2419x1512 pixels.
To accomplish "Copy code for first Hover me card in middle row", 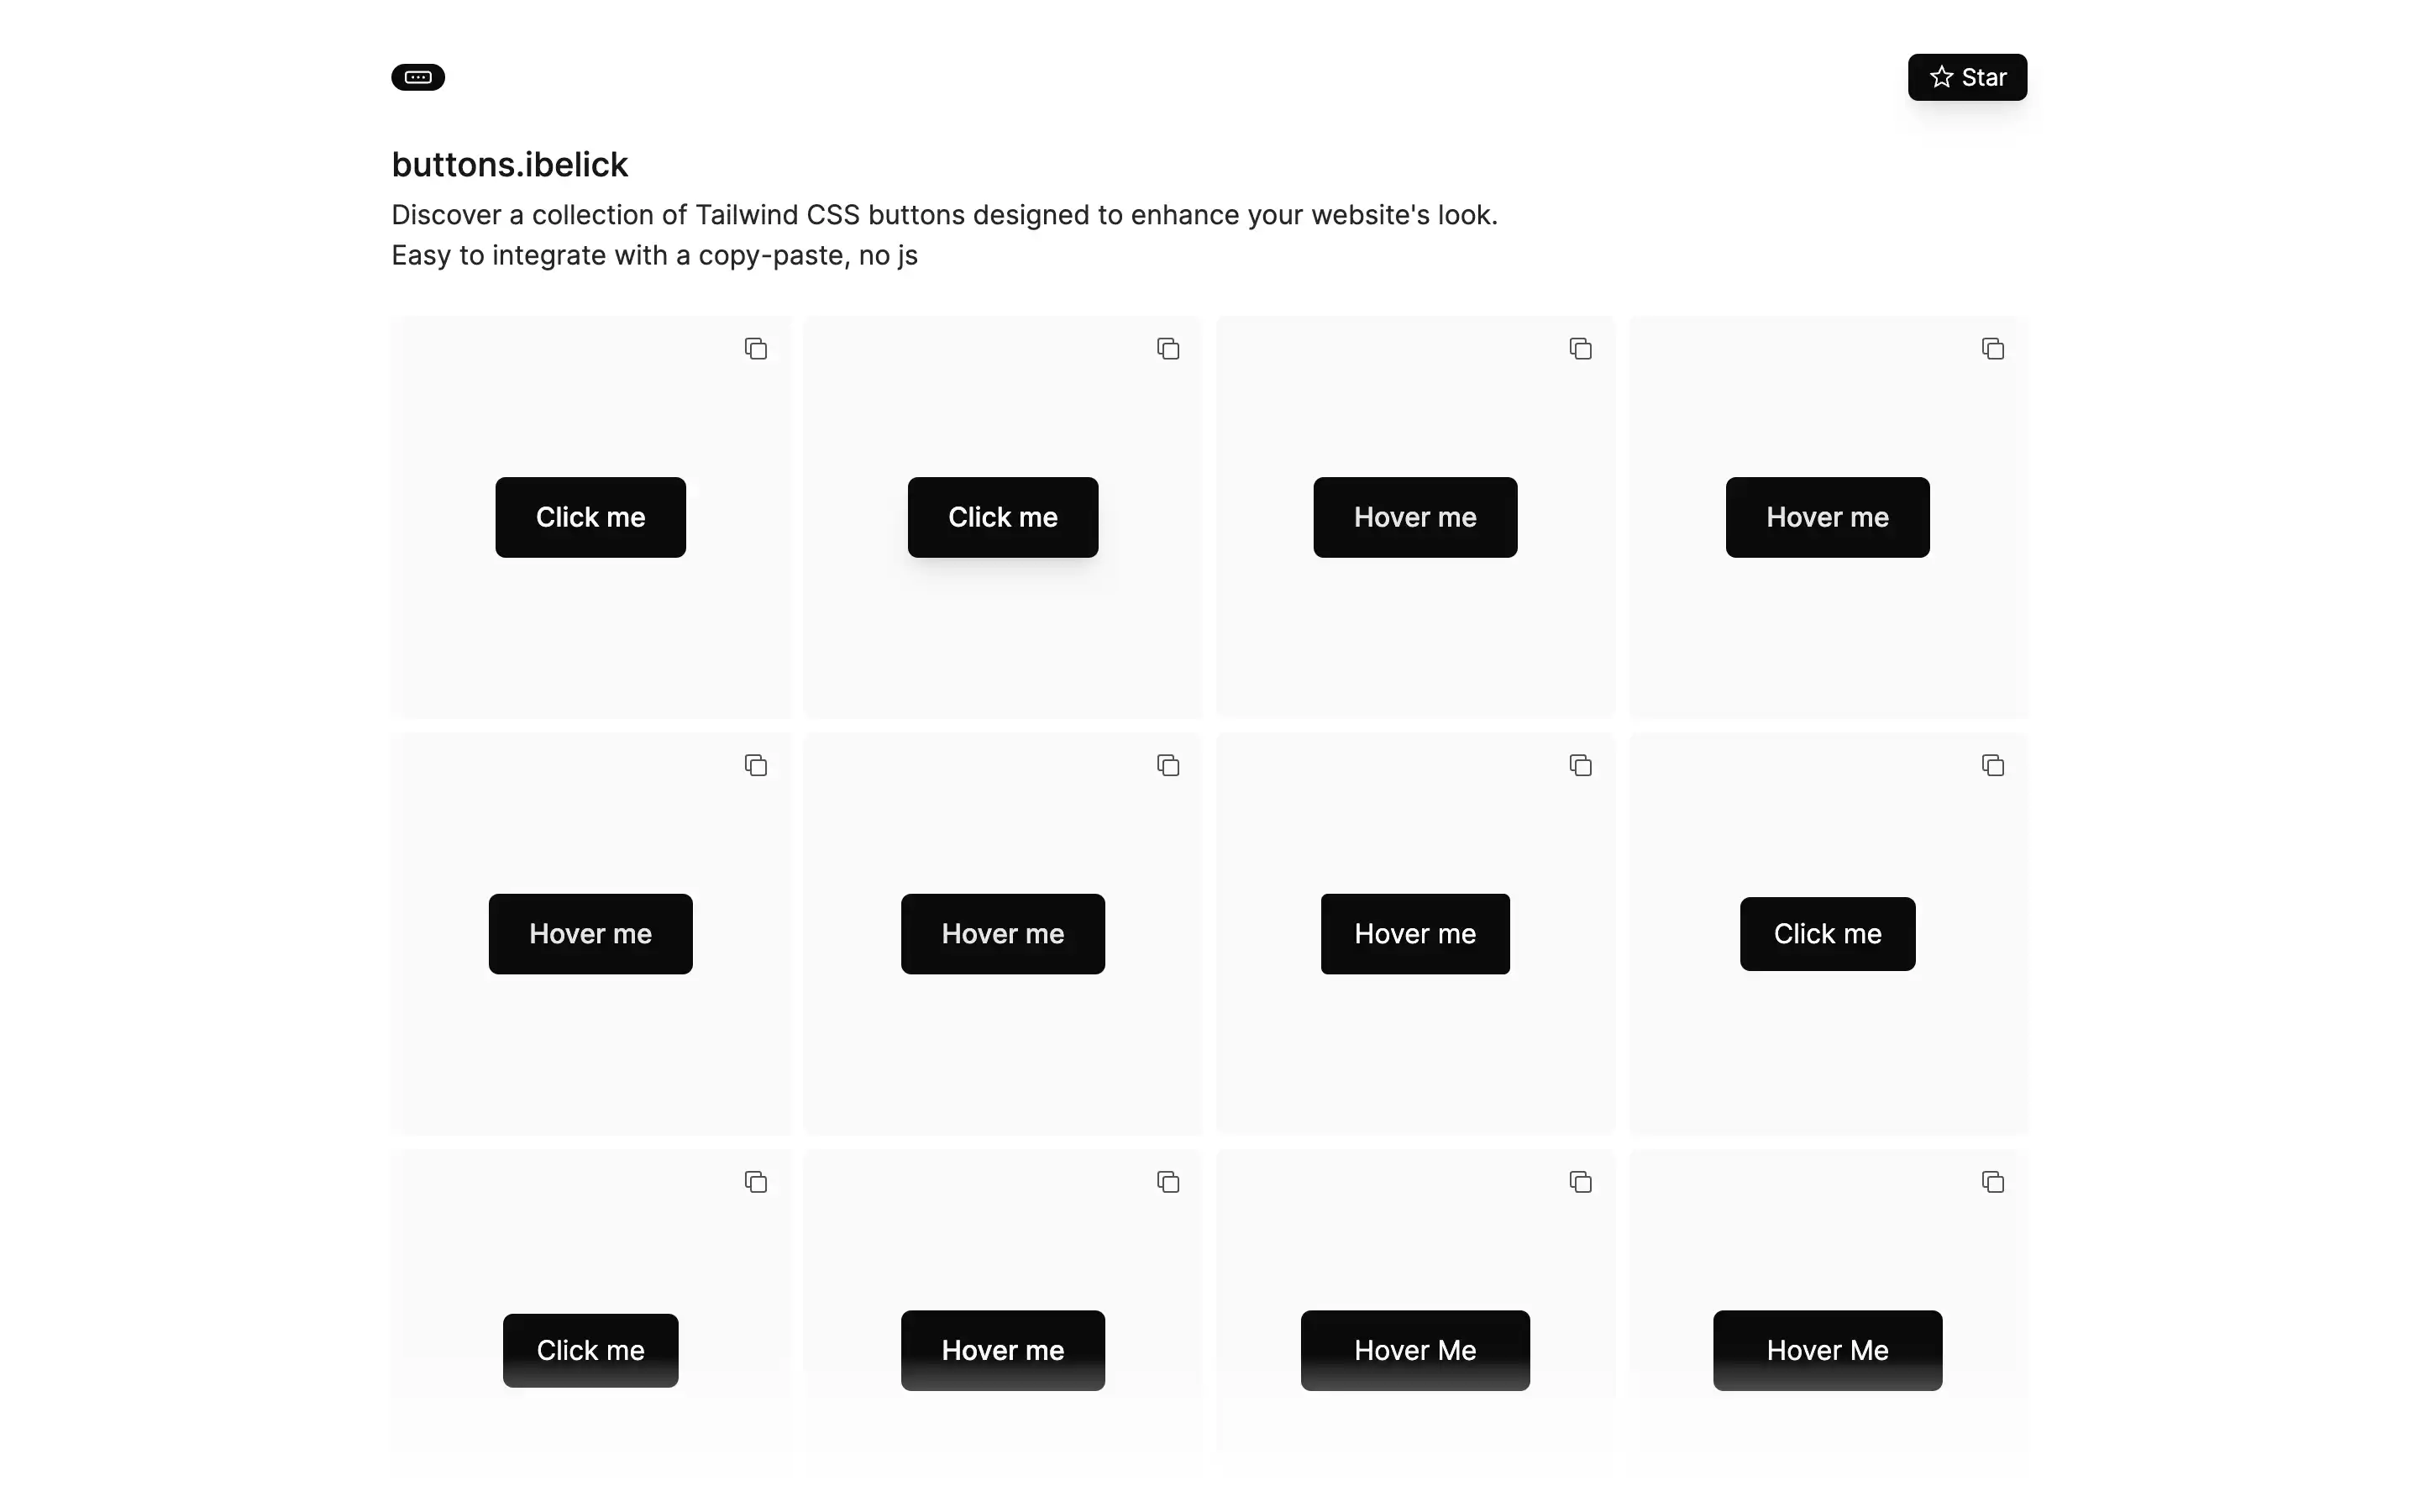I will [x=756, y=765].
